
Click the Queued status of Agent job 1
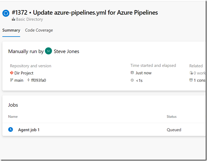pos(174,130)
